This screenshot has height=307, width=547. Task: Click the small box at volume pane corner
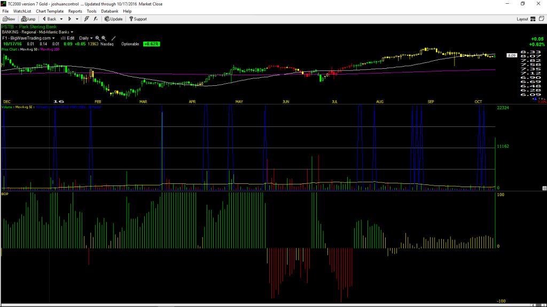[x=544, y=188]
